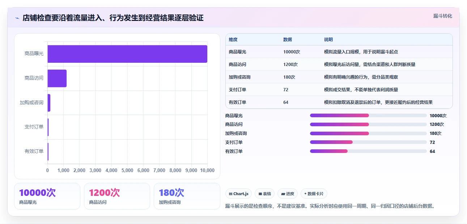Click the 1200次 cell in the table
The image size is (467, 224).
290,65
